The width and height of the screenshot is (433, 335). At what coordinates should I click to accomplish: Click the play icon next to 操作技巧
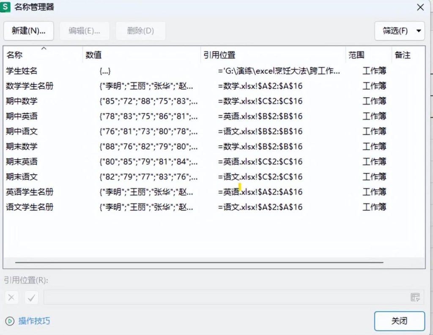click(x=9, y=321)
